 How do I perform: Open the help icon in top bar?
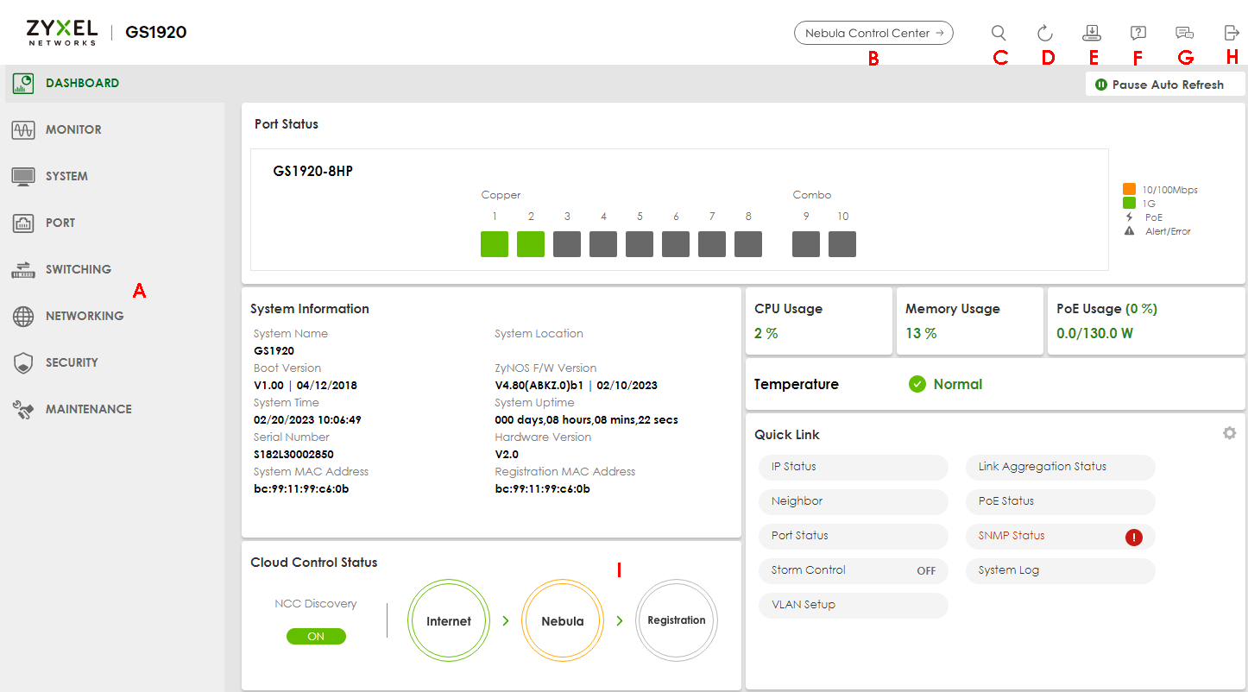tap(1138, 33)
